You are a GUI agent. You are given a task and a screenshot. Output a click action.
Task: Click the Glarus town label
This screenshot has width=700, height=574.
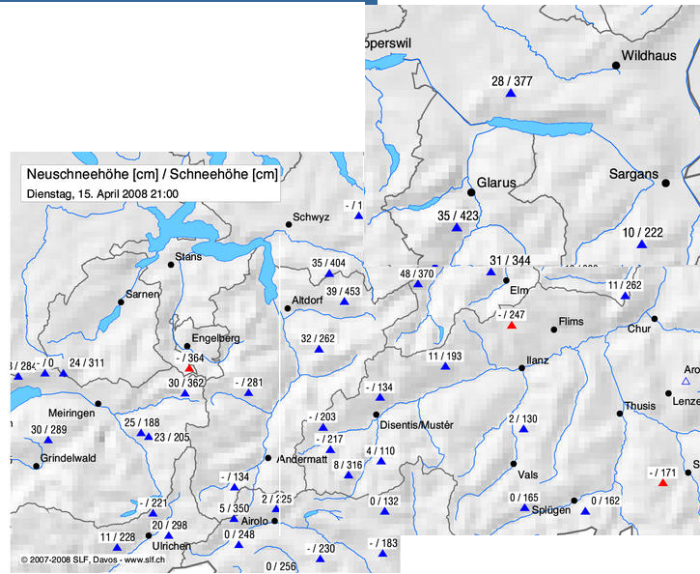(496, 183)
